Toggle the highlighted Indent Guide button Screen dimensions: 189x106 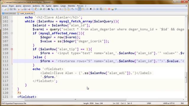point(79,9)
